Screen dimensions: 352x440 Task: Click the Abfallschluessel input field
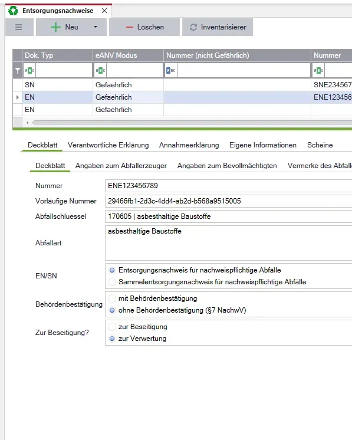click(x=229, y=216)
